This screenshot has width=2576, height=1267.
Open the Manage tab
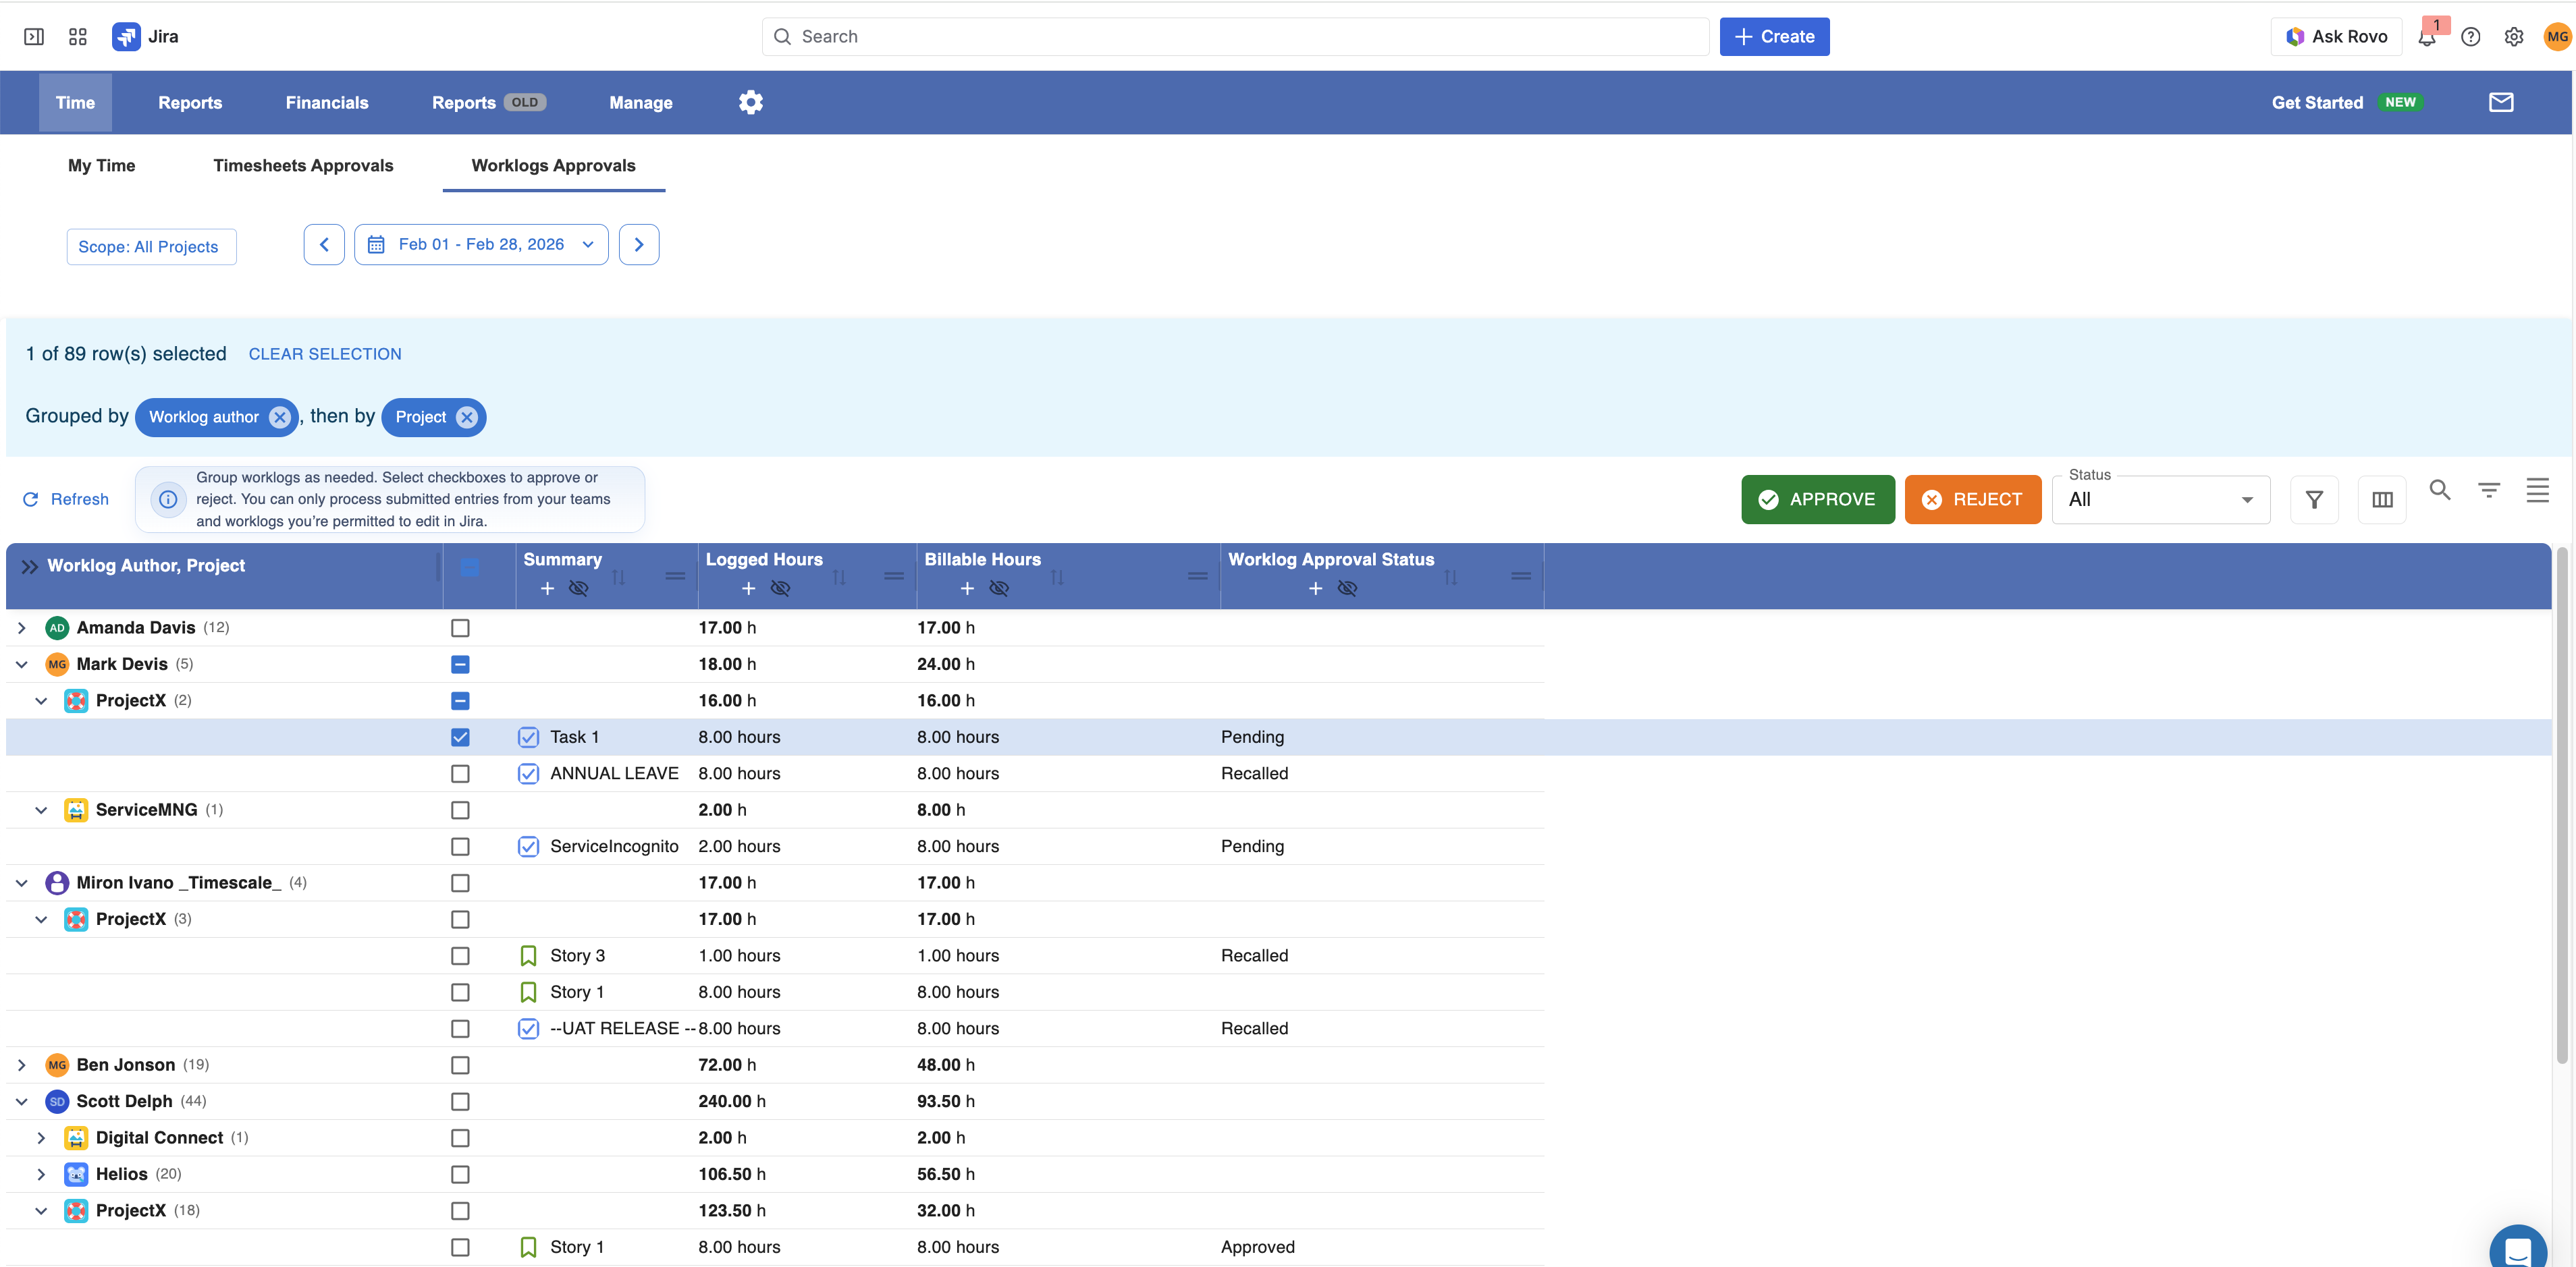[x=641, y=103]
